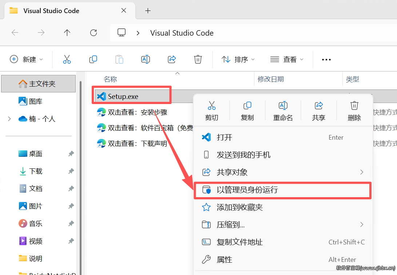The width and height of the screenshot is (397, 275).
Task: Select 主文件夹 in the sidebar
Action: pyautogui.click(x=39, y=84)
